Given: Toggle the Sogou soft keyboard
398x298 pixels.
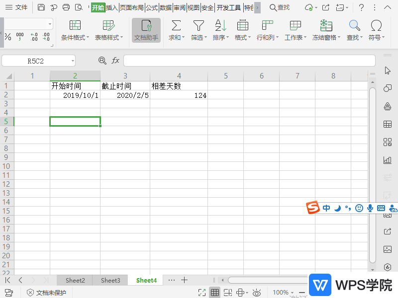Looking at the screenshot, I should point(381,208).
